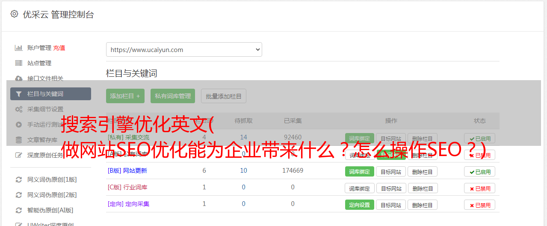Click 词库绑定 in the 网站更新 row
Image resolution: width=547 pixels, height=226 pixels.
(360, 171)
